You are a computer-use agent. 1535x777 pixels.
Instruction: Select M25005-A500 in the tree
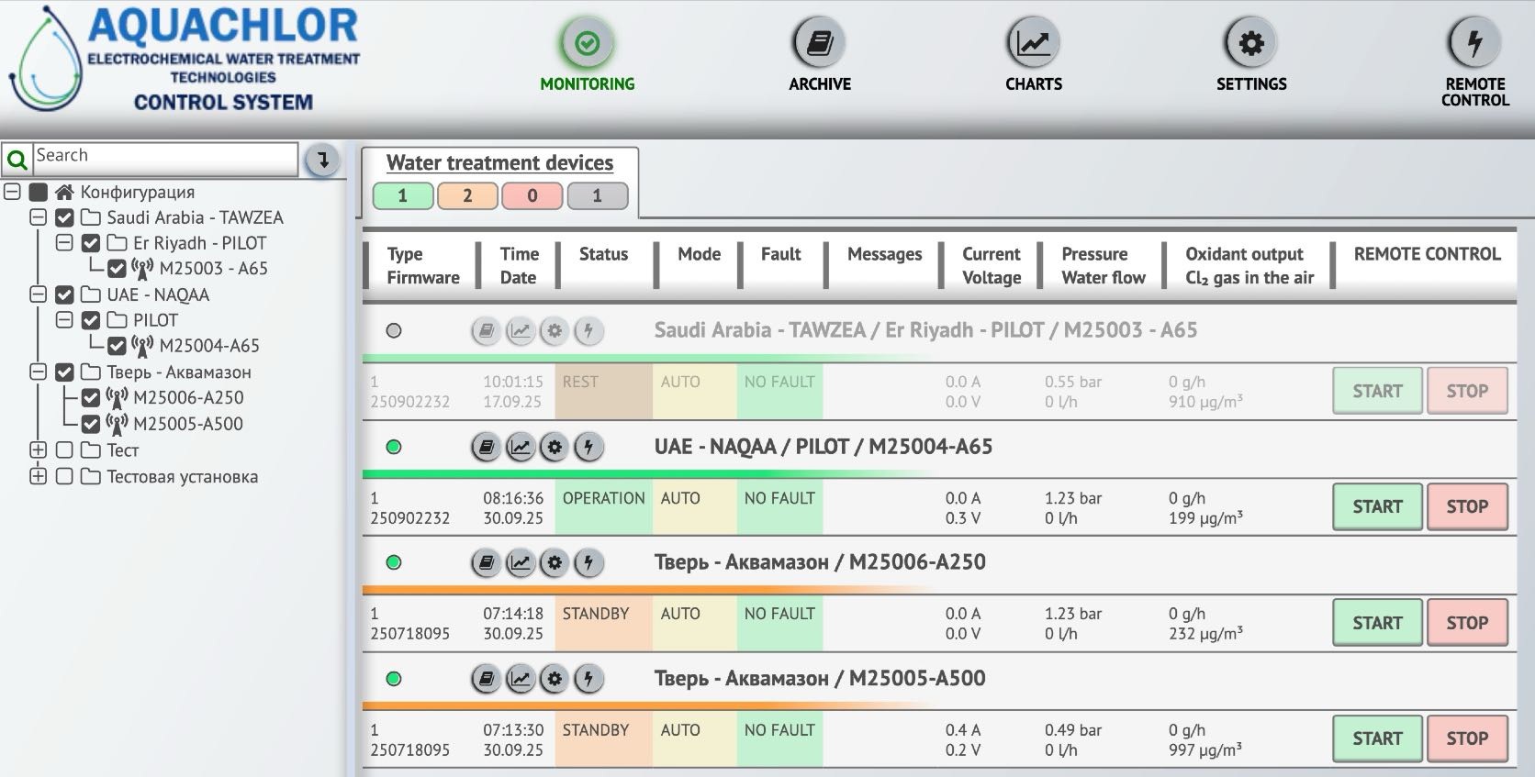pos(188,424)
